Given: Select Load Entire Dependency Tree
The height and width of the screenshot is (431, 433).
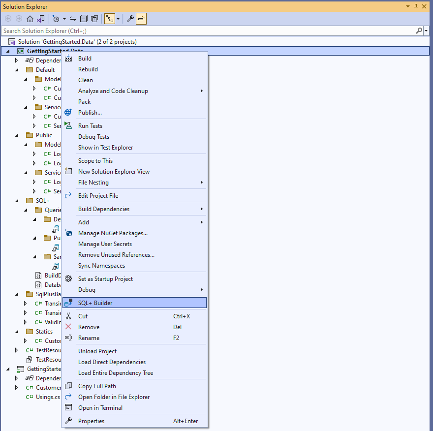Looking at the screenshot, I should point(134,373).
